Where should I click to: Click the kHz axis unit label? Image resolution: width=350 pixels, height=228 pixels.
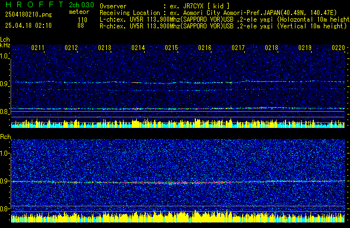5,45
